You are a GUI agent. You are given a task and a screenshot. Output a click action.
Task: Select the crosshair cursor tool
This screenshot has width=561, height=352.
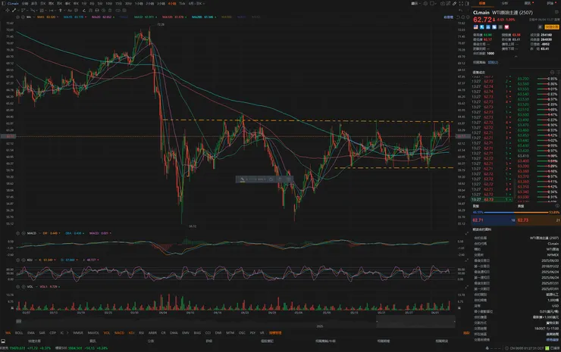coord(8,11)
